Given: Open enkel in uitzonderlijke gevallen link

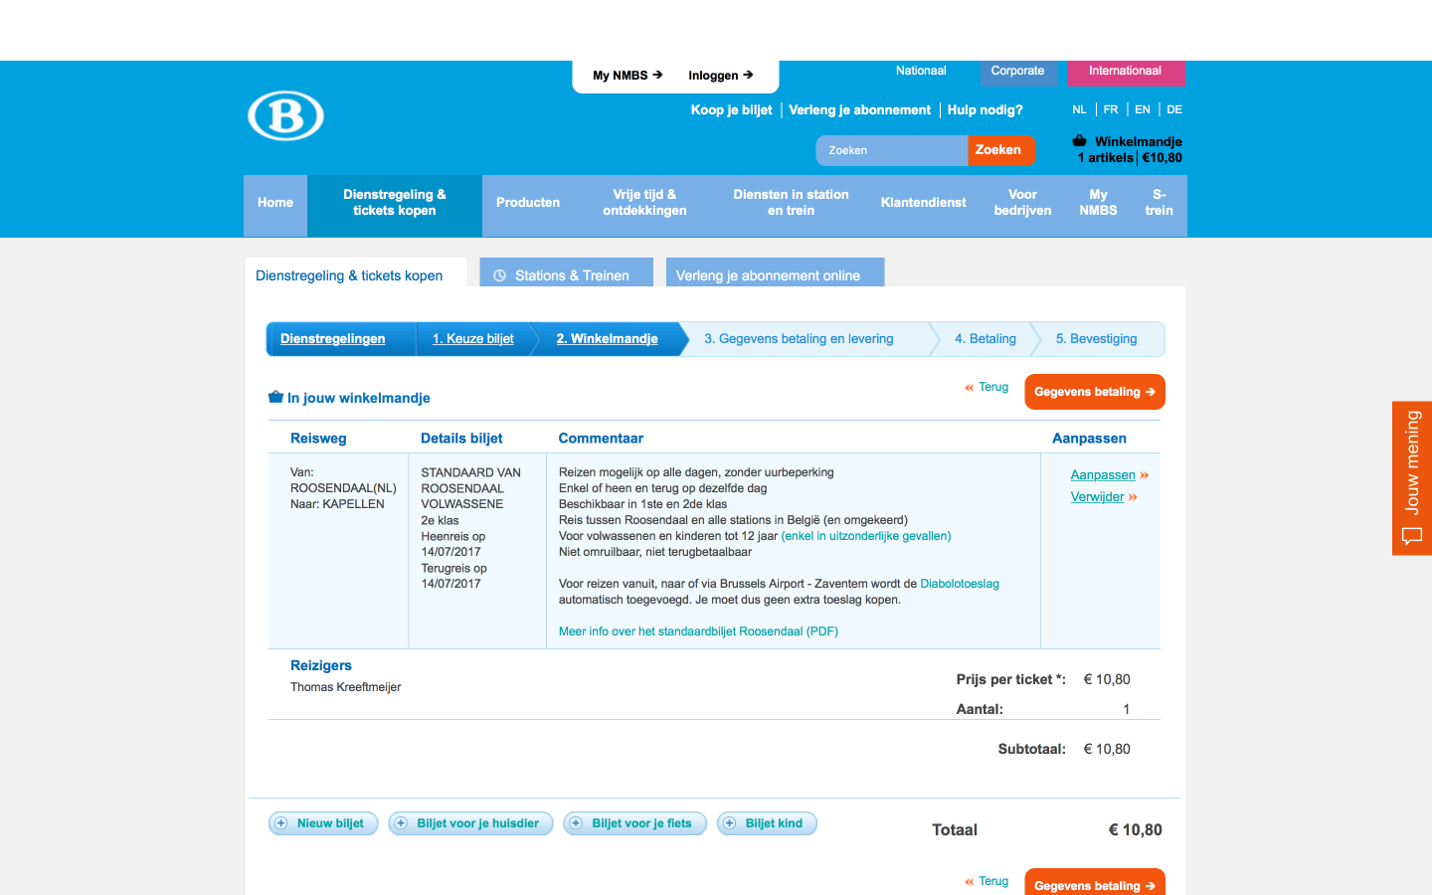Looking at the screenshot, I should point(866,536).
